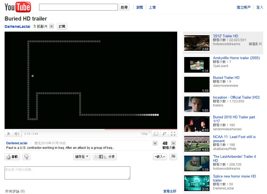Open The LastAirbender Trailer 4 thumbnail
The height and width of the screenshot is (194, 267).
(x=197, y=163)
